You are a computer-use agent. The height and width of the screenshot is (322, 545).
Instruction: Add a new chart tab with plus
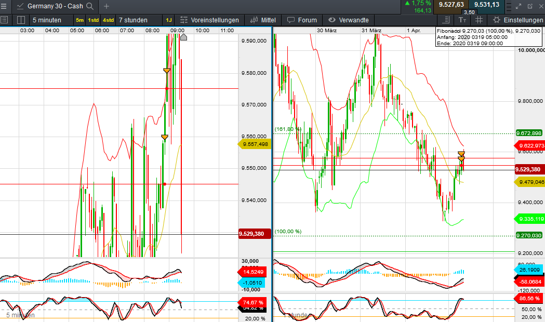click(107, 6)
